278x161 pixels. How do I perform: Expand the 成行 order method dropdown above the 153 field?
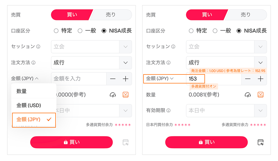[x=260, y=63]
